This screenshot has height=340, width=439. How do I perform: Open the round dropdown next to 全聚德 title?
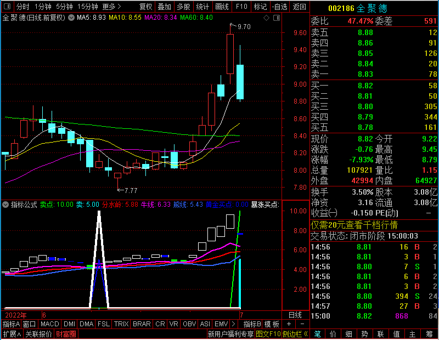point(71,18)
